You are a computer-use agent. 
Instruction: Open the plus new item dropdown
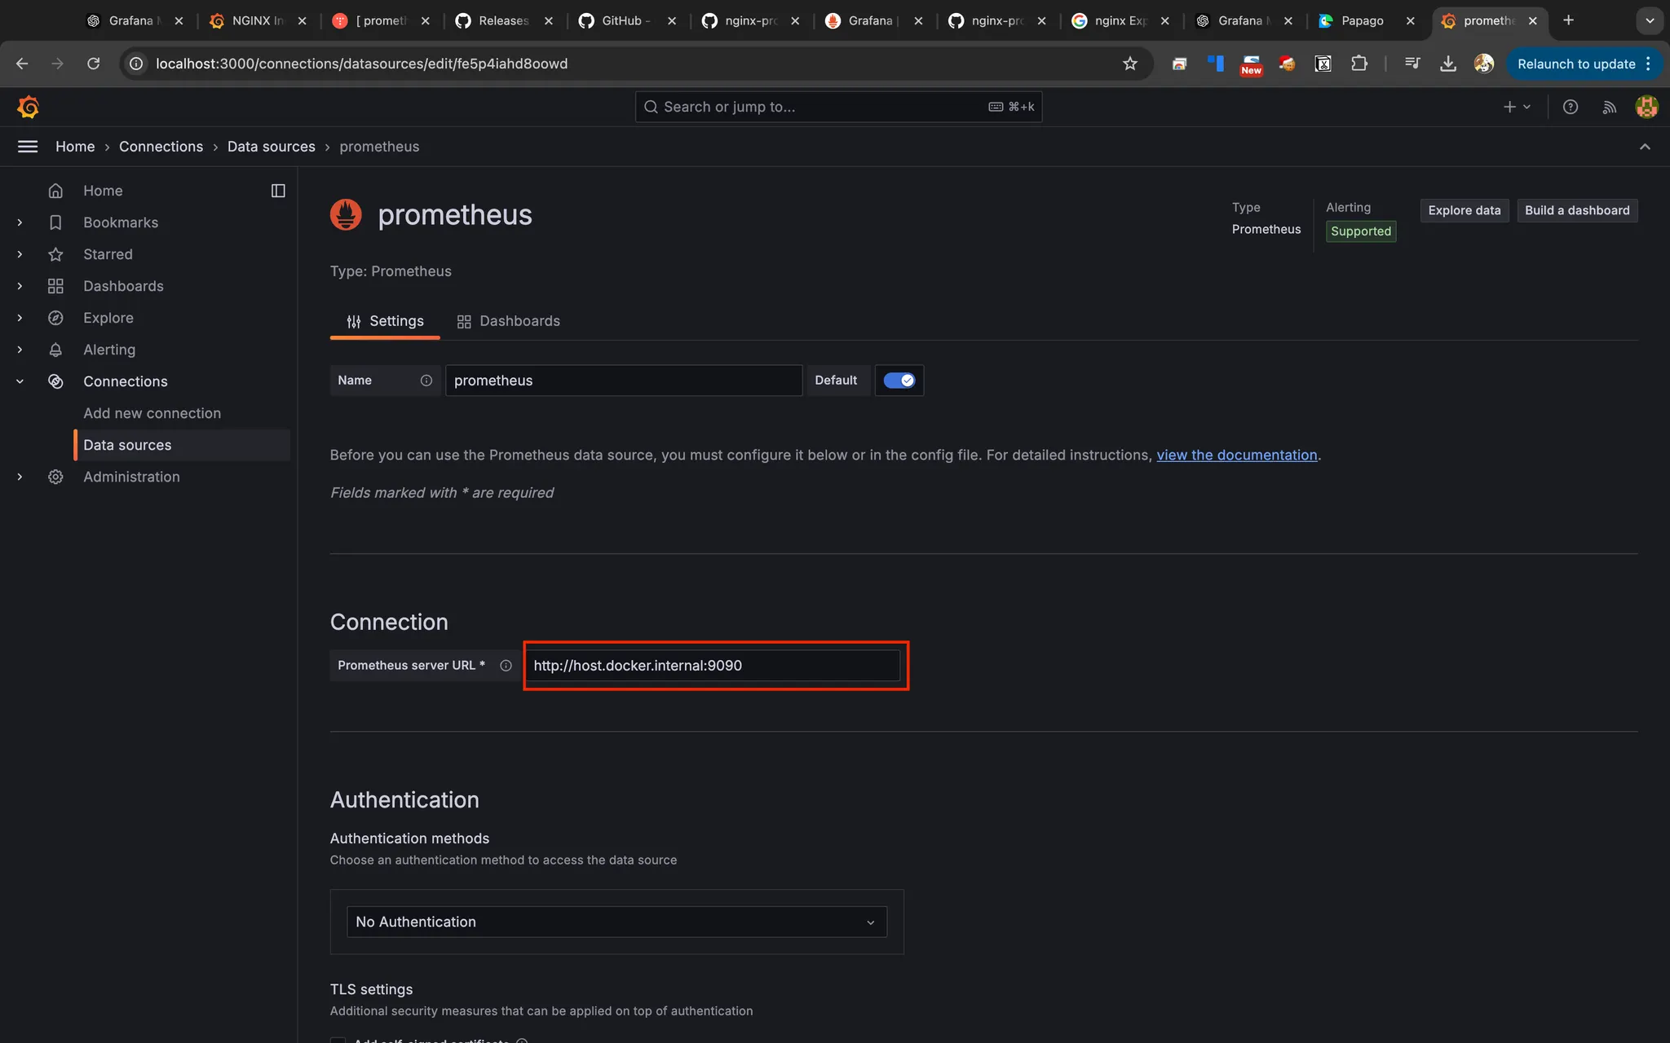click(x=1516, y=107)
